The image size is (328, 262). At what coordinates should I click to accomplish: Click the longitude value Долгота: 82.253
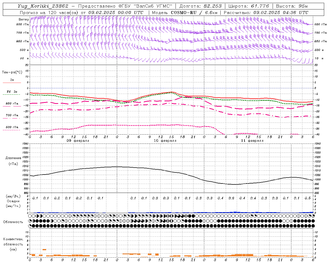click(x=201, y=6)
